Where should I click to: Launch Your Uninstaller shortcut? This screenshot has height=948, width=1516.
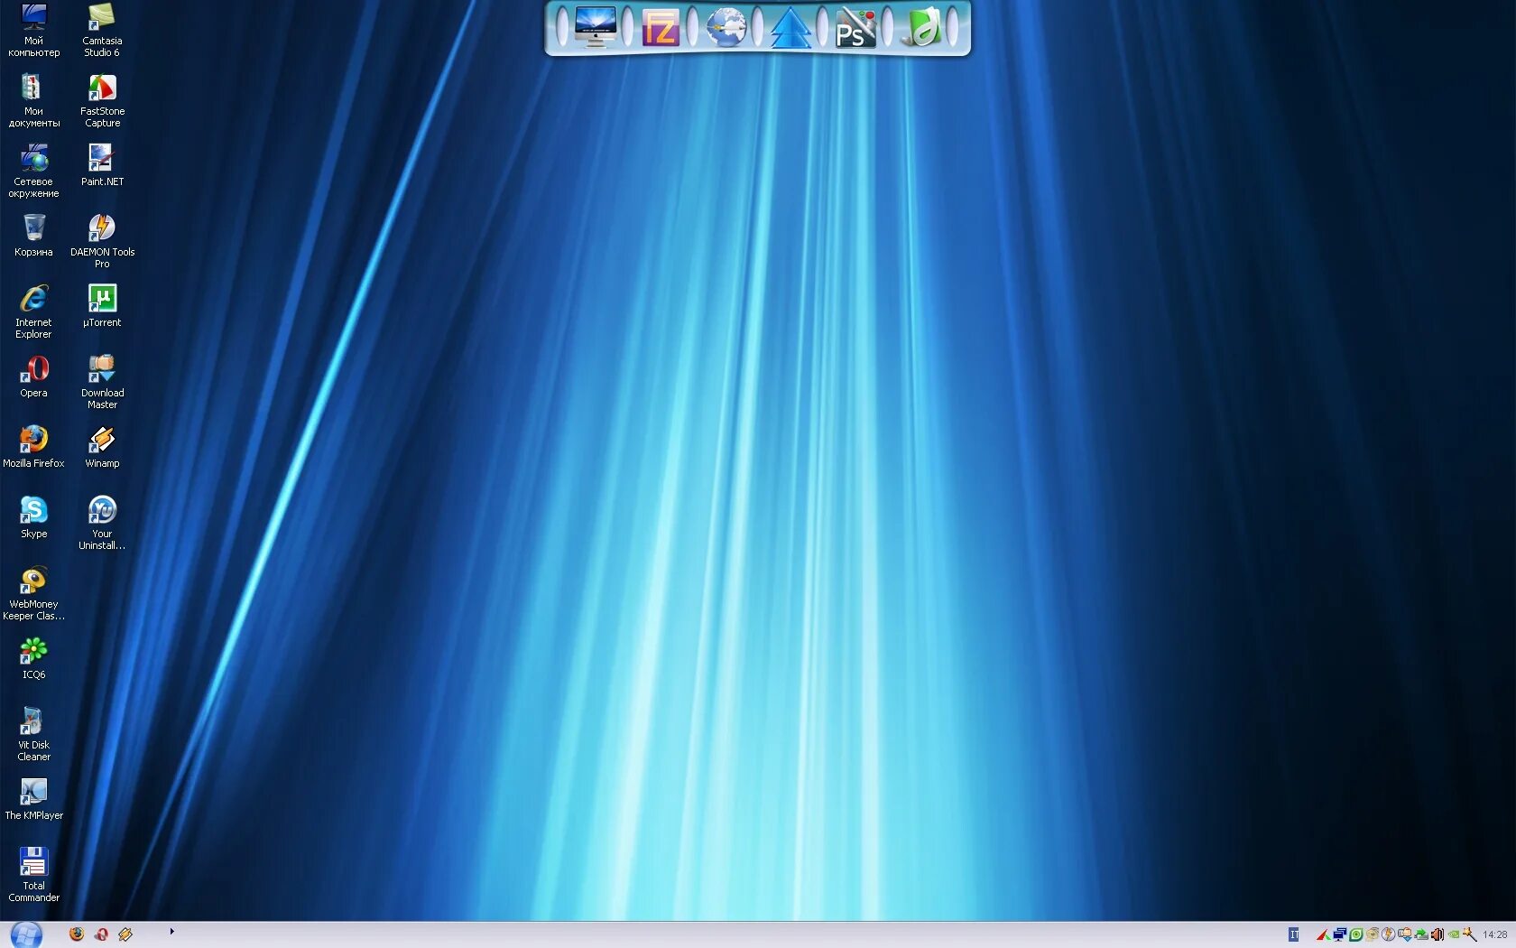click(x=102, y=524)
